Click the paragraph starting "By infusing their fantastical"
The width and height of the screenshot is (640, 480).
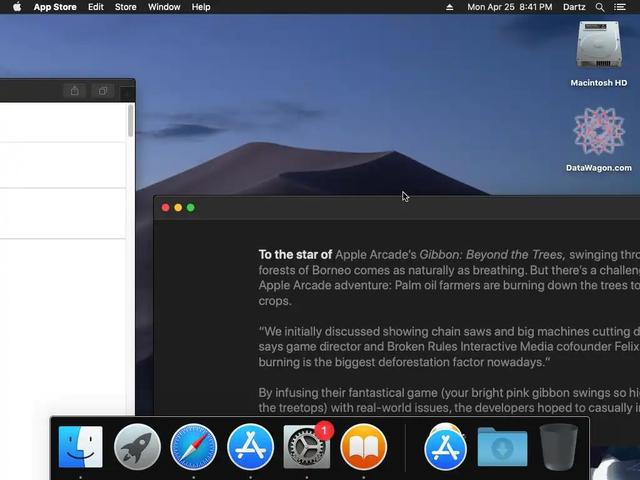449,400
